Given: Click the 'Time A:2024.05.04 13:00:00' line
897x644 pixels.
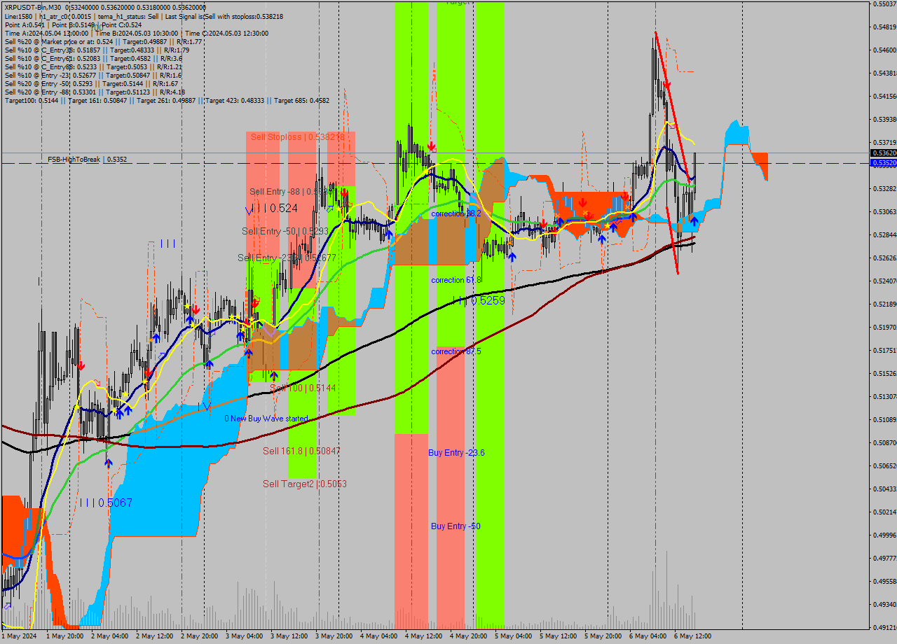Looking at the screenshot, I should [136, 33].
